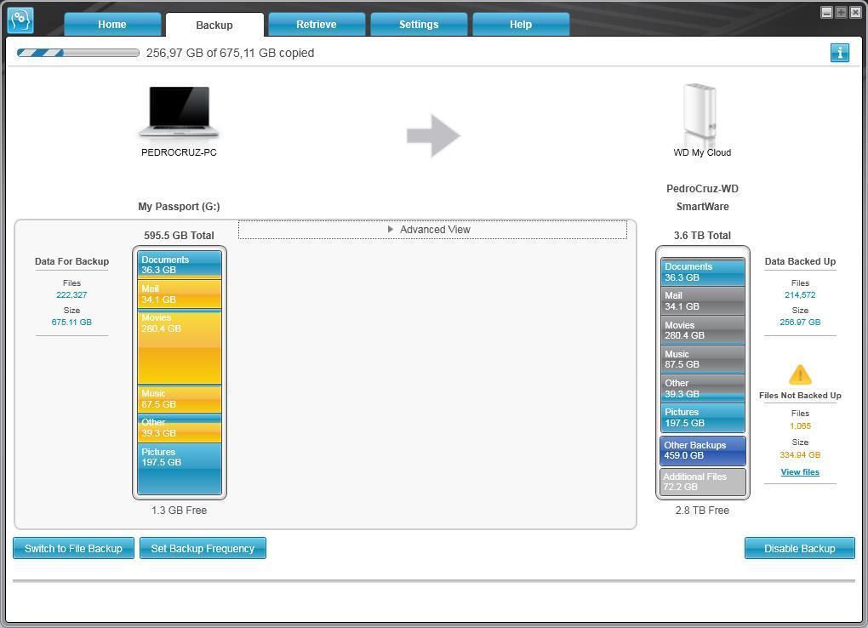Select the Other Backups 459.0 GB bar
The height and width of the screenshot is (628, 868).
click(x=702, y=450)
